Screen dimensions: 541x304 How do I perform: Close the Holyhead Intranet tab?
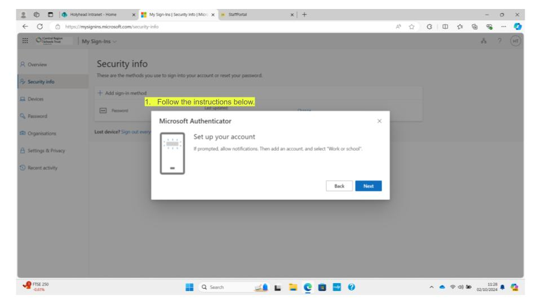click(x=134, y=15)
